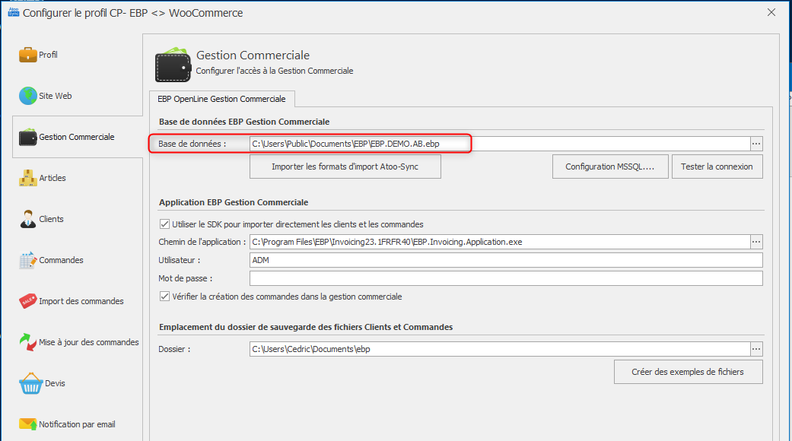792x441 pixels.
Task: Click 'Configurer l'accès à la Gestion Commerciale' text
Action: [274, 71]
